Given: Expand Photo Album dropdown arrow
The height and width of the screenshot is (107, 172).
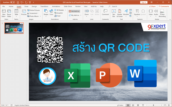Looking at the screenshot, I should pos(40,16).
